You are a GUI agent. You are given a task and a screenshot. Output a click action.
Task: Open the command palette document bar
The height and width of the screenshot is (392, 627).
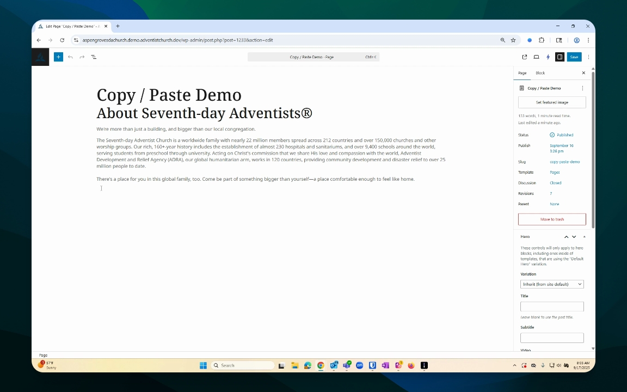pyautogui.click(x=313, y=57)
